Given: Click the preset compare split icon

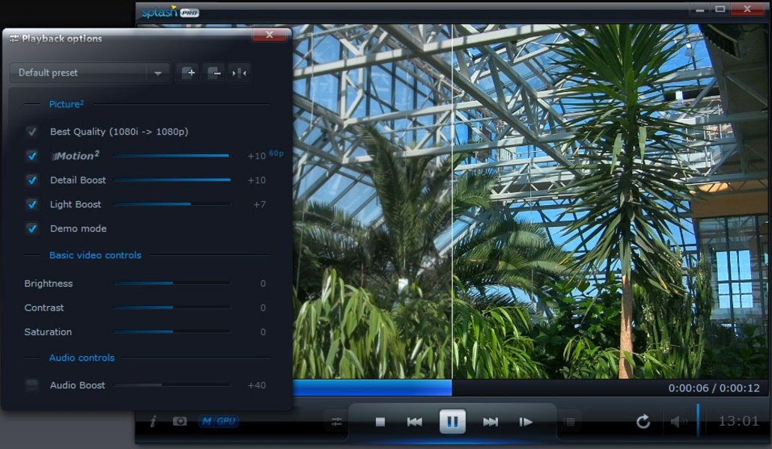Looking at the screenshot, I should pos(240,73).
